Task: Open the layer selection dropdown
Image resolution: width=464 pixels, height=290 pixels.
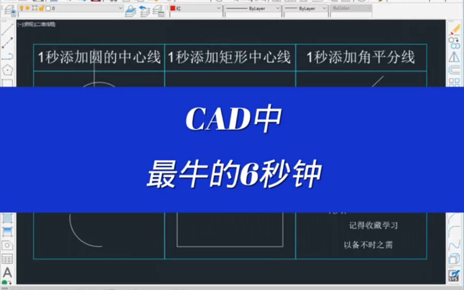Action: pyautogui.click(x=120, y=8)
